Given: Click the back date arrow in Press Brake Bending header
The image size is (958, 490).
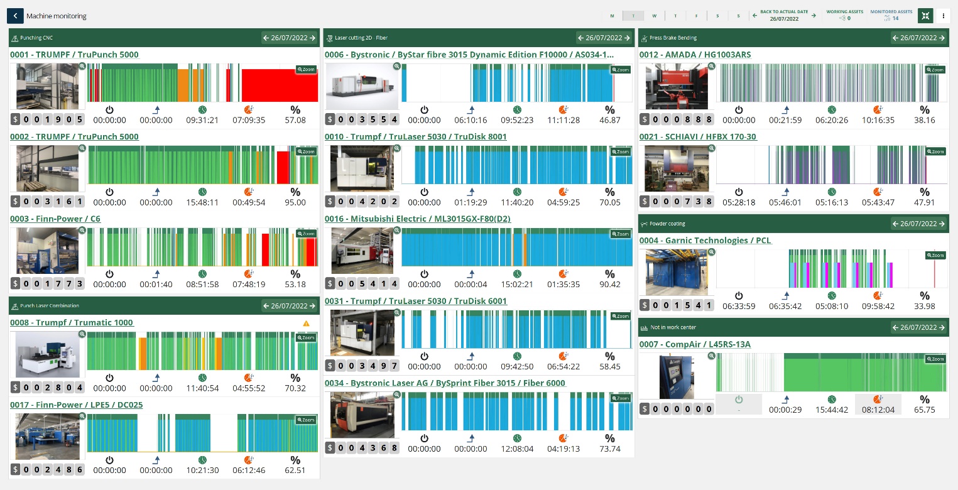Looking at the screenshot, I should click(x=895, y=38).
